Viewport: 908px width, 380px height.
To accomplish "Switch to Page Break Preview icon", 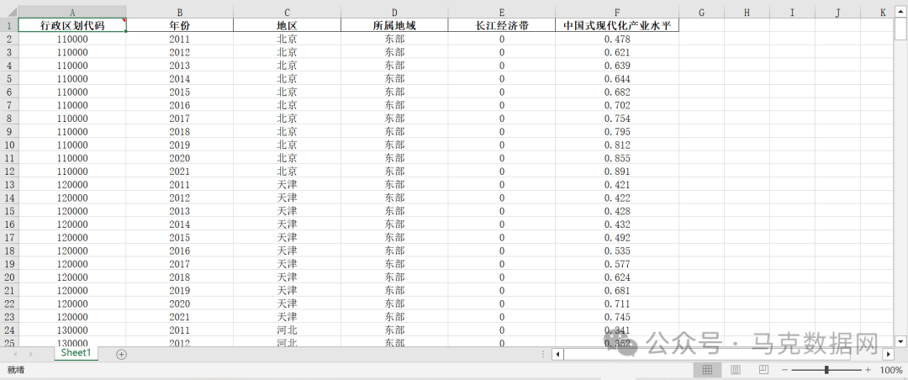I will (x=763, y=370).
